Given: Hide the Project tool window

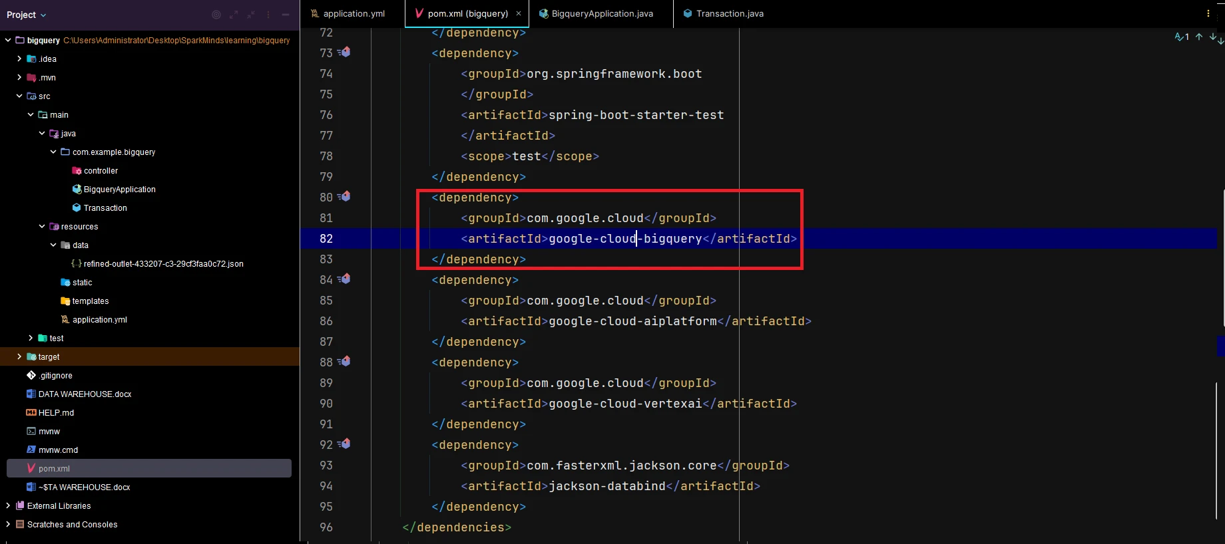Looking at the screenshot, I should [x=286, y=15].
